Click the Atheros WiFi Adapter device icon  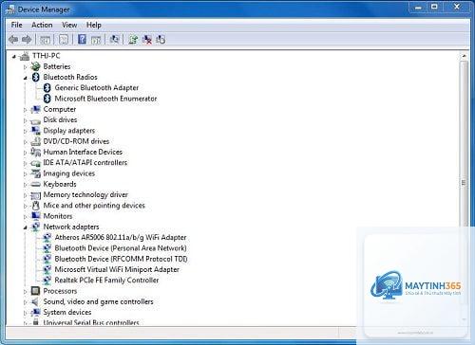point(47,237)
